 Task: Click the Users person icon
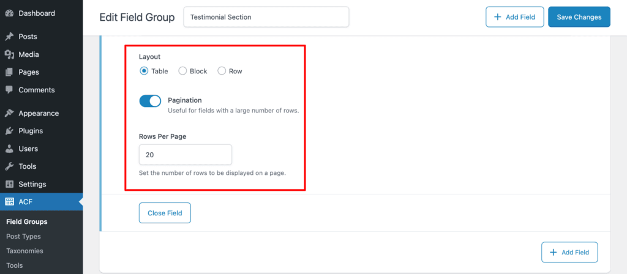(9, 149)
